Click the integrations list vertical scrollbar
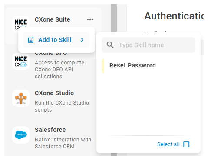The width and height of the screenshot is (208, 160). coord(114,80)
